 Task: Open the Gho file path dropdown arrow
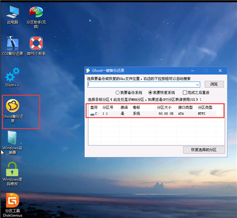(x=198, y=85)
